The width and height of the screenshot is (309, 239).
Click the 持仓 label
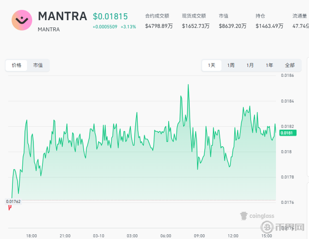click(x=261, y=16)
